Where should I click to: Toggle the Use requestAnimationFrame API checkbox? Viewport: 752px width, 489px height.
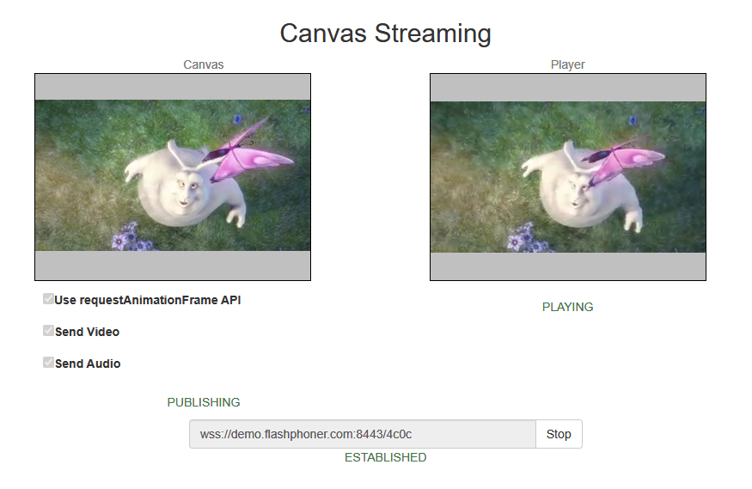(48, 299)
